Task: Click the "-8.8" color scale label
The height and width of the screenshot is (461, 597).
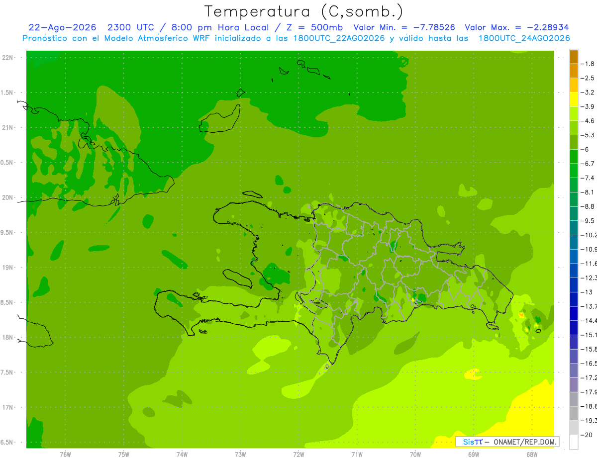Action: click(588, 206)
